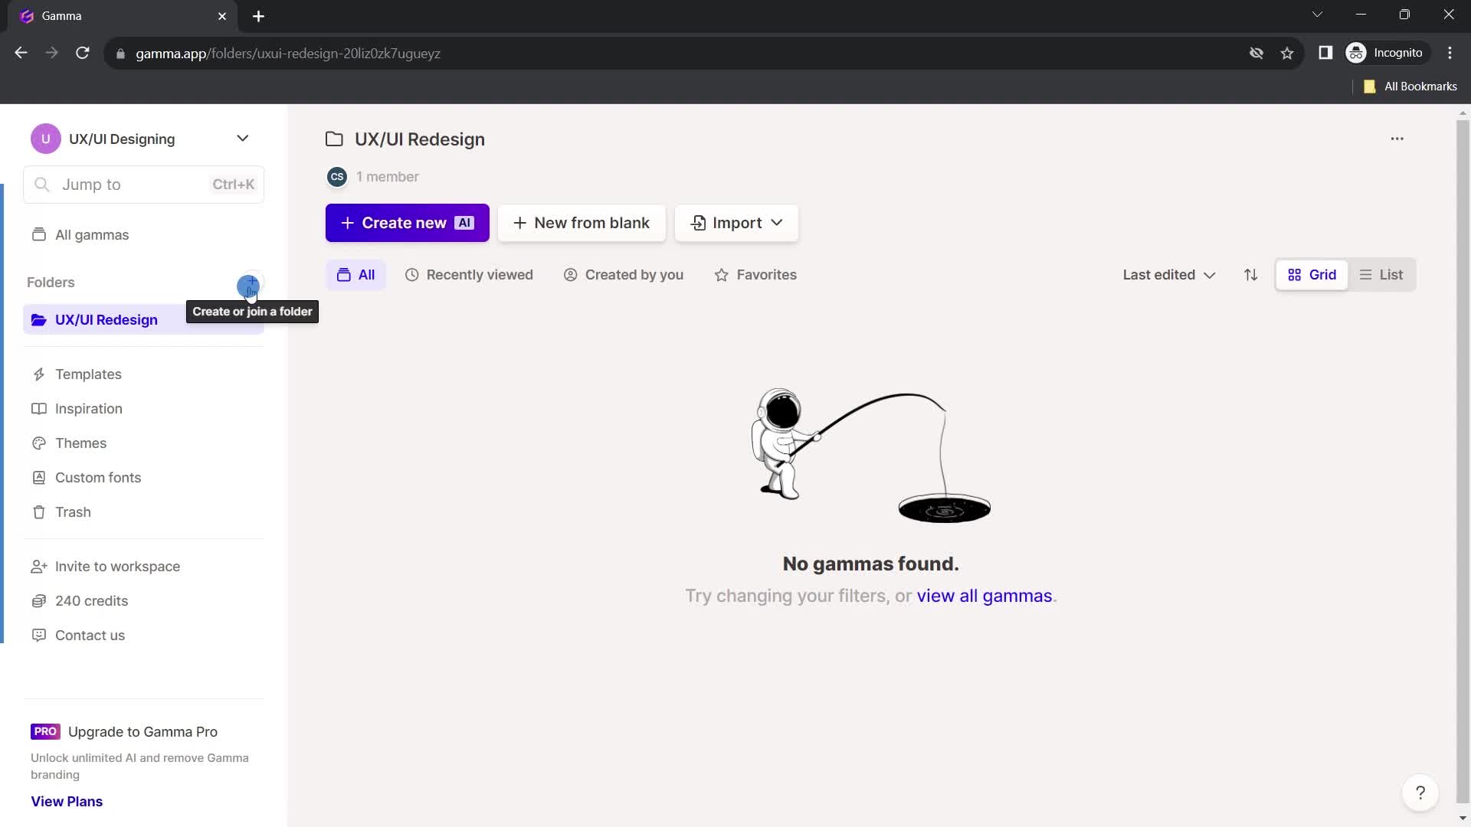This screenshot has width=1471, height=827.
Task: Click the UX/UI Redesign folder icon
Action: tap(39, 320)
